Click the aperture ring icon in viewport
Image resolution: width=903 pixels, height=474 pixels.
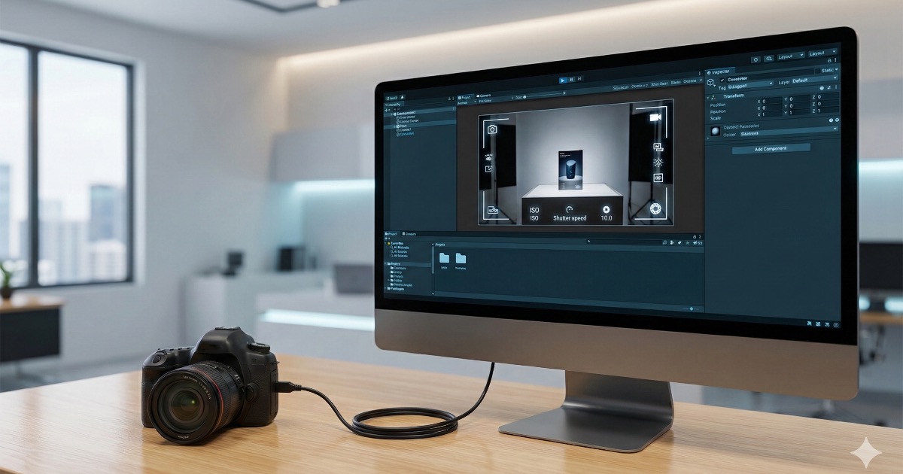pyautogui.click(x=655, y=208)
